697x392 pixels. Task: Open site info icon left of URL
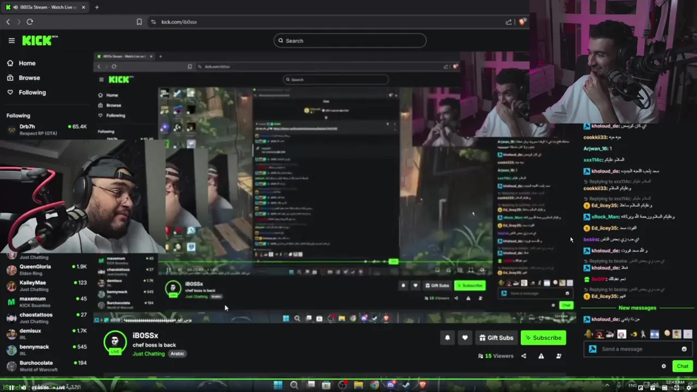coord(153,22)
